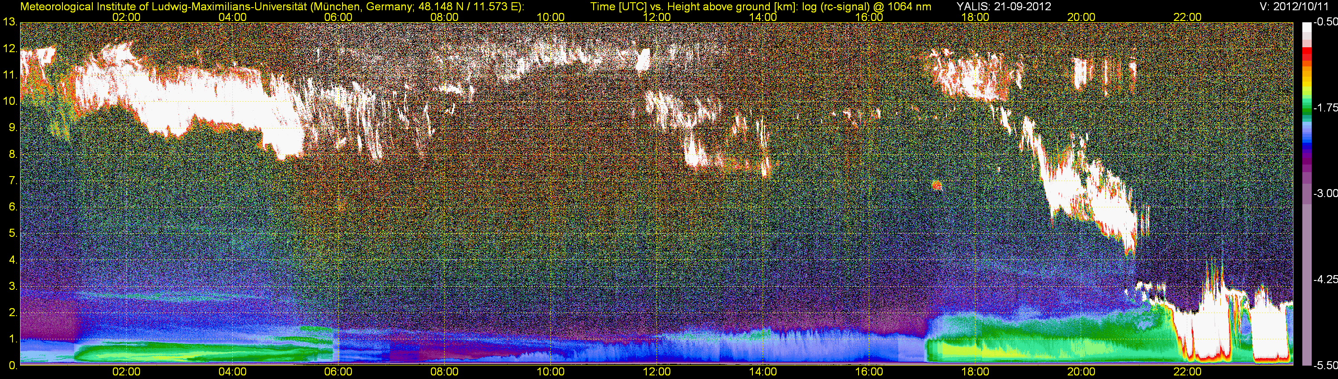Click the '48.148 N / 11.573 E' coordinates text
The image size is (1338, 379).
point(467,7)
